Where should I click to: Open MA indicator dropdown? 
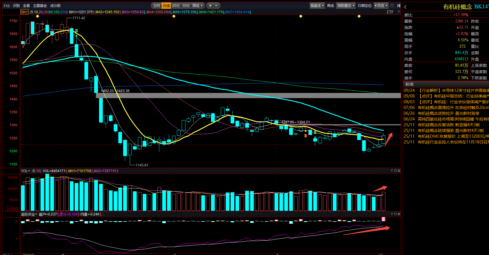(x=24, y=12)
